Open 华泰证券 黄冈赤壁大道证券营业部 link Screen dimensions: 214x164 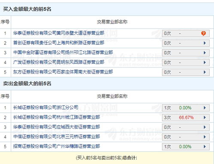click(x=59, y=33)
